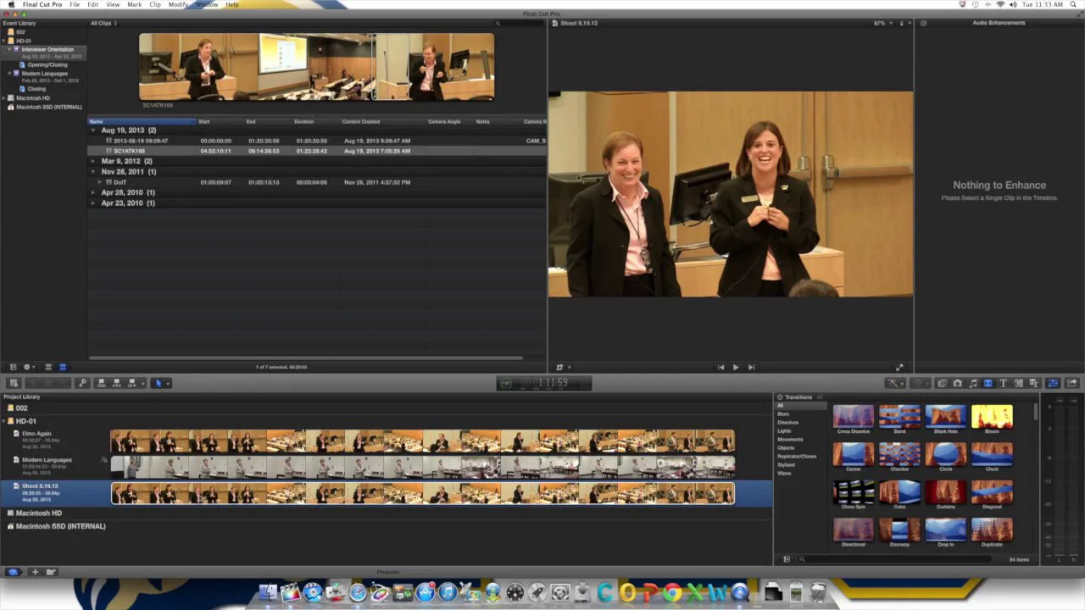Switch event browser to list view
This screenshot has height=610, width=1085.
coord(62,367)
